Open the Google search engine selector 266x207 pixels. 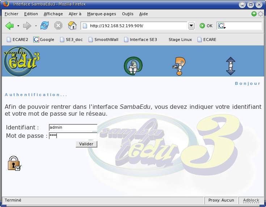tap(222, 26)
